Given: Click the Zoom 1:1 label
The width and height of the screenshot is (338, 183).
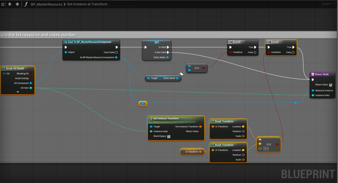Looking at the screenshot, I should 328,4.
